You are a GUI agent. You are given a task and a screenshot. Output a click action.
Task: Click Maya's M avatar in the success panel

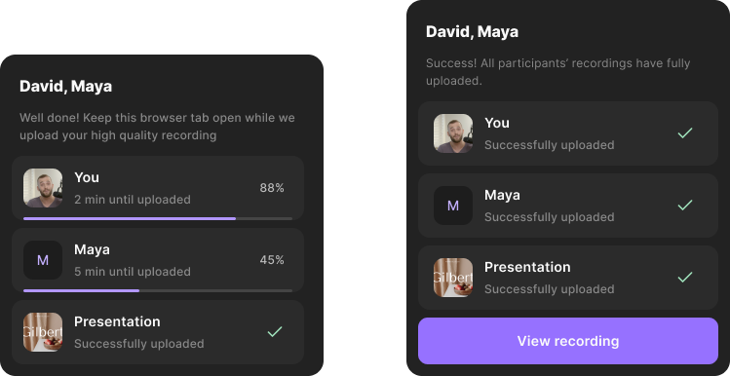tap(453, 206)
